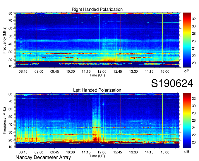Click the right-handed polarization spectrogram image
The height and width of the screenshot is (161, 199).
(x=97, y=40)
